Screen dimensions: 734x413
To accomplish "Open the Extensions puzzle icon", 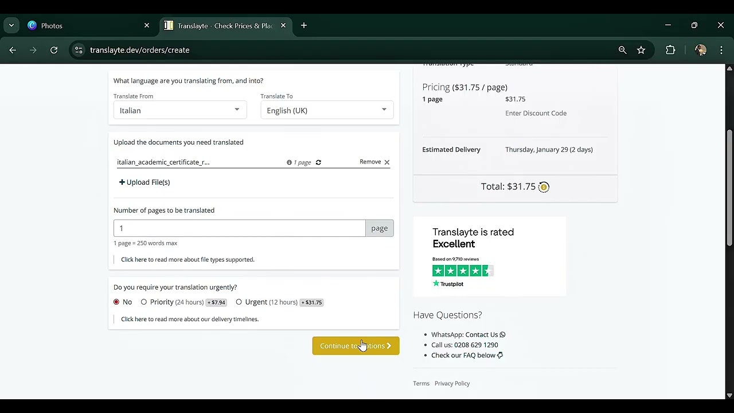I will point(670,50).
